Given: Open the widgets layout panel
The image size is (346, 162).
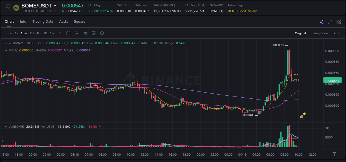Looking at the screenshot, I should click(339, 22).
